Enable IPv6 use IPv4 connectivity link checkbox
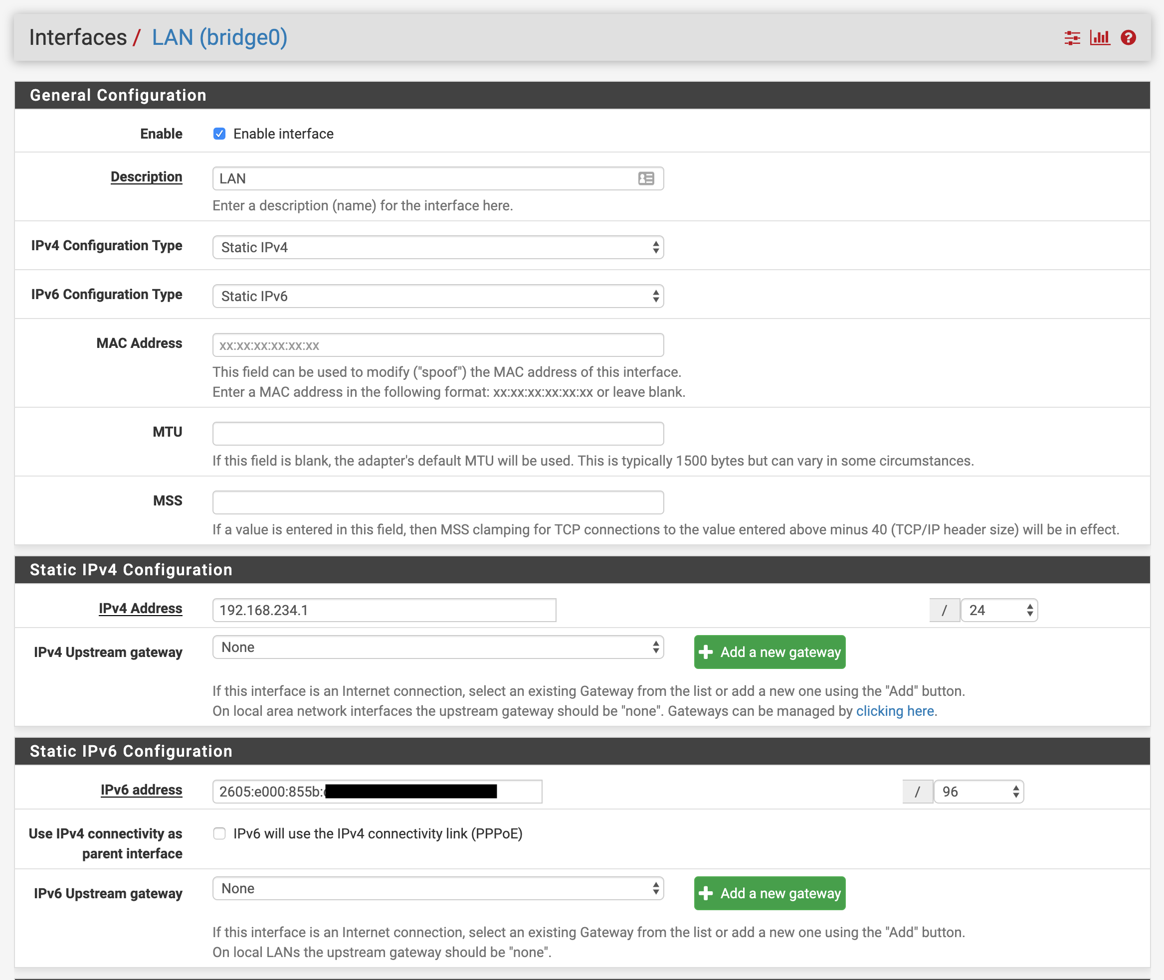The height and width of the screenshot is (980, 1164). click(x=219, y=833)
